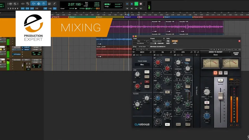Click the Setup A button
Viewport: 249px width, 140px height.
[x=230, y=49]
